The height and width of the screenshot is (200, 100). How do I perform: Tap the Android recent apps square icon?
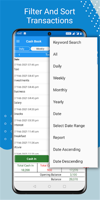pos(64,186)
